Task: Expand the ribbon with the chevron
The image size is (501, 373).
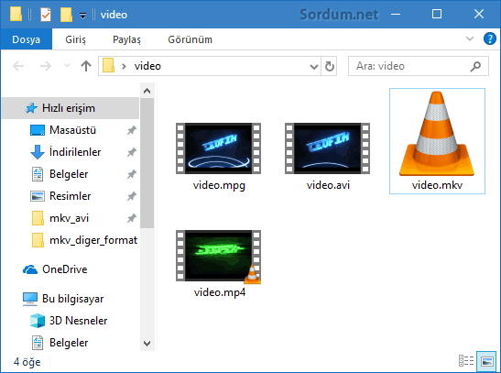Action: click(470, 39)
